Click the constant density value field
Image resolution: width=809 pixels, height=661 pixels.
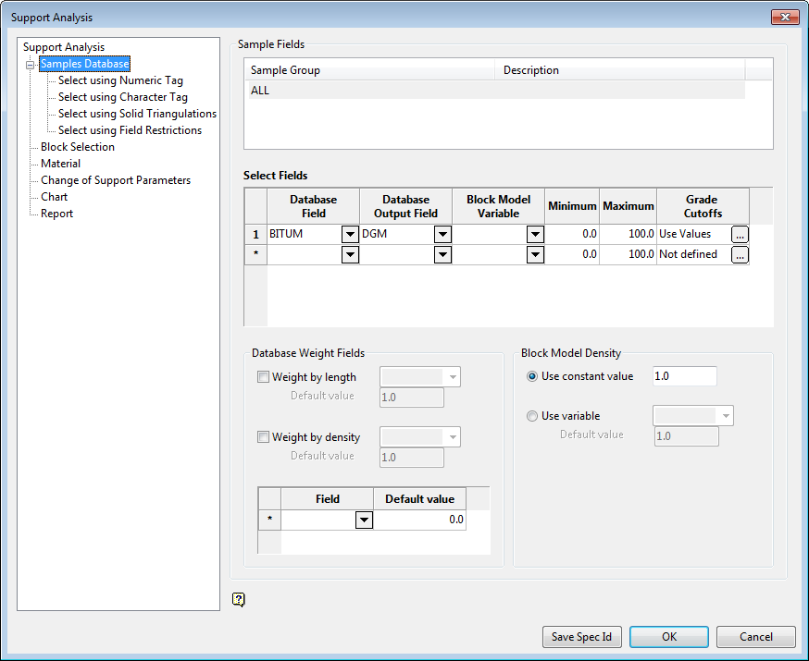(684, 376)
